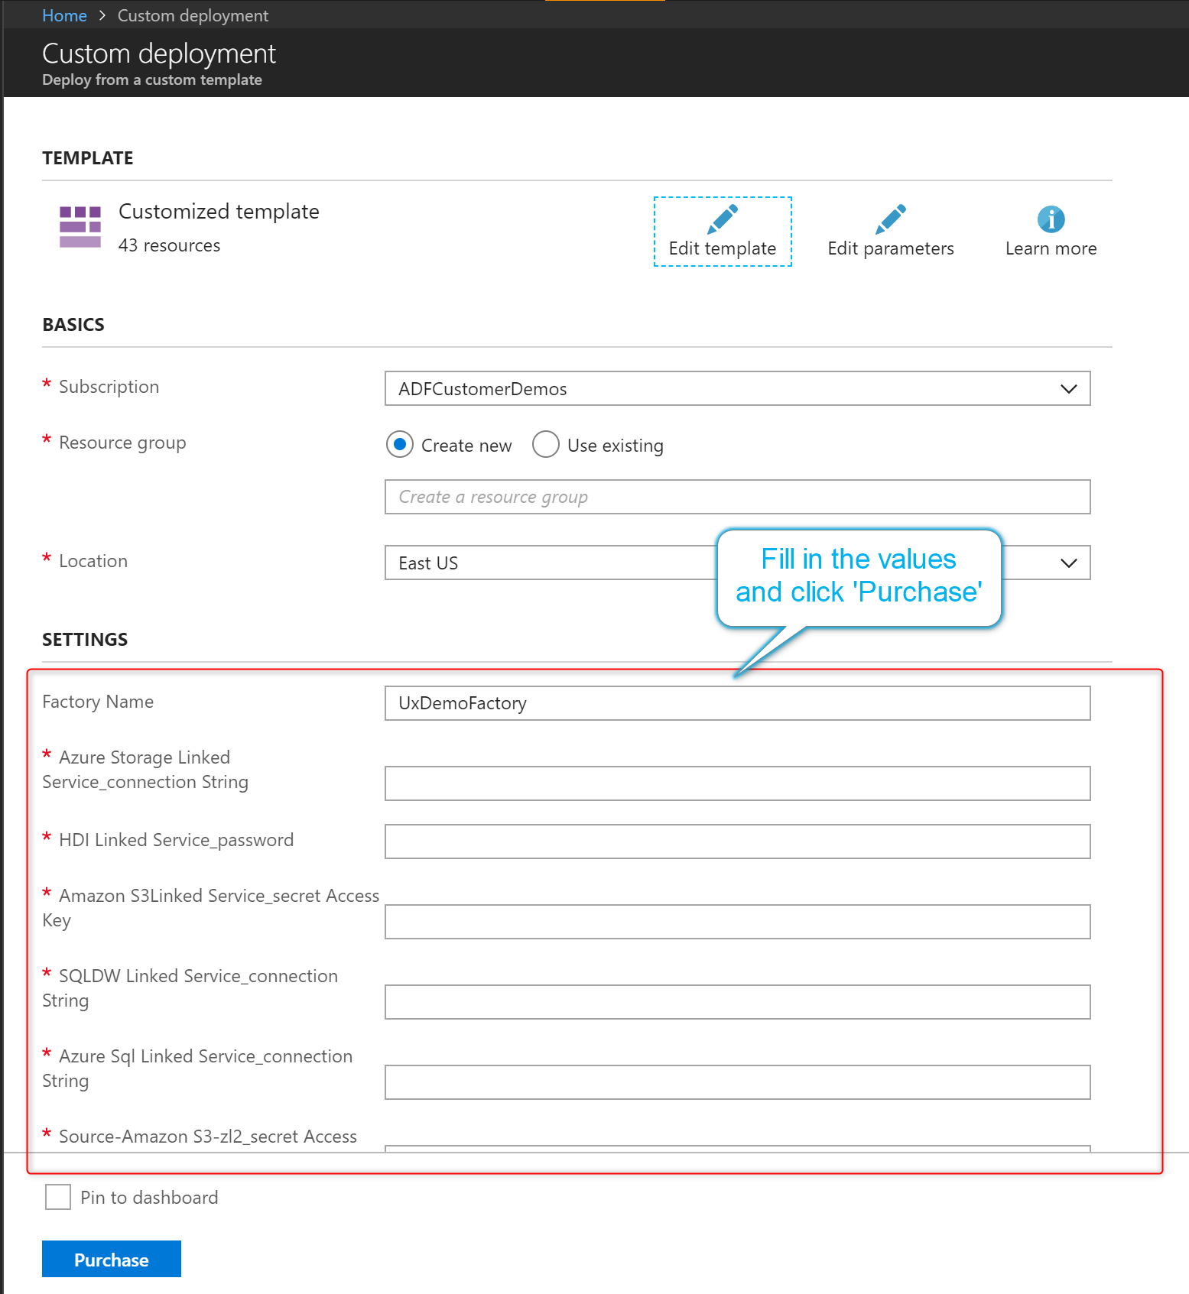
Task: Click the Location field label
Action: tap(93, 561)
